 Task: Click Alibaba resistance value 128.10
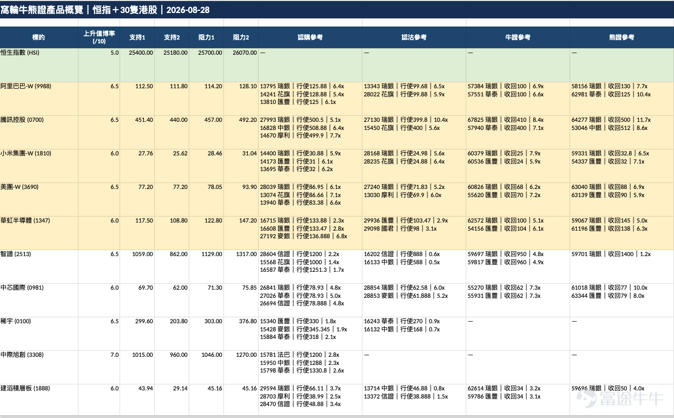point(248,86)
